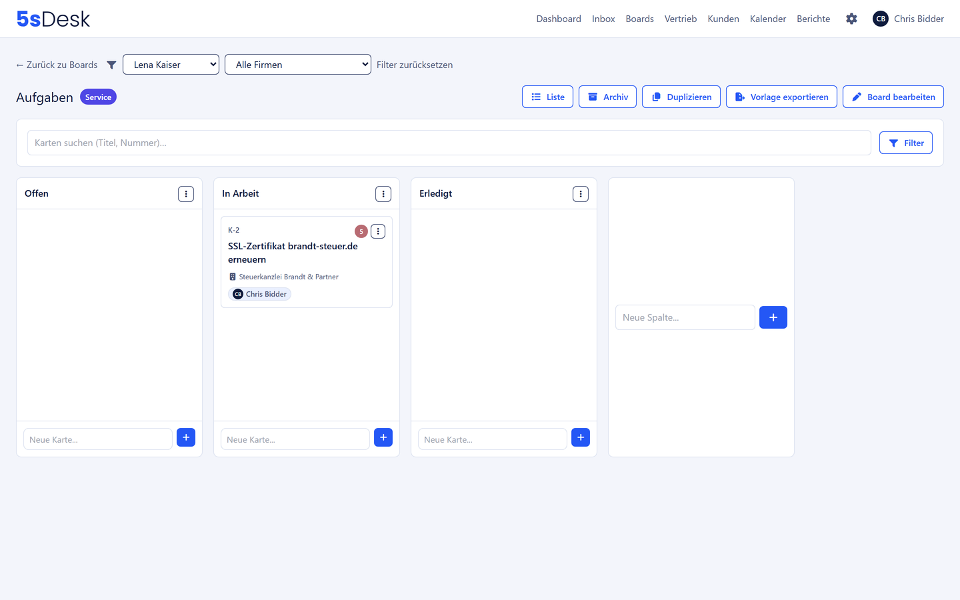Open card SSL-Zertifikat brandt-steuer.de erneuern

(293, 253)
